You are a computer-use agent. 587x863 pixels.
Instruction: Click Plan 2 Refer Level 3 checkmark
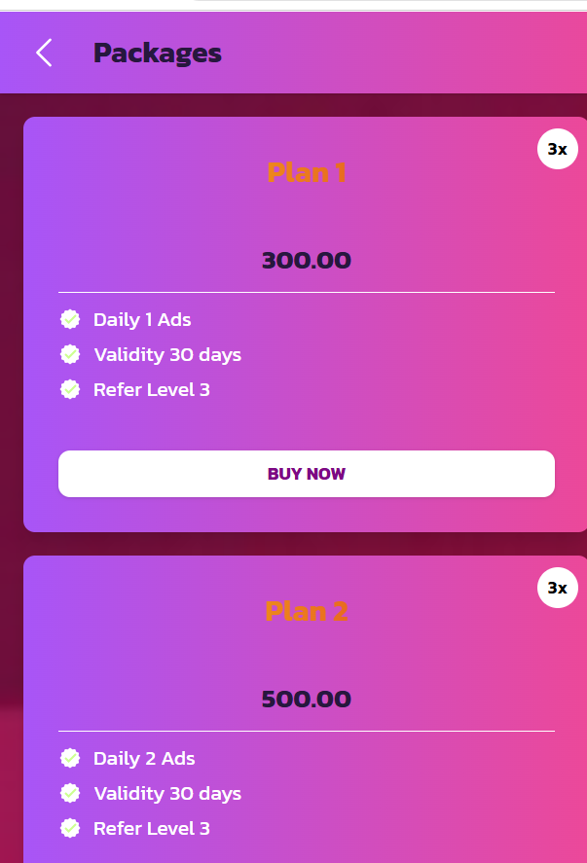[70, 828]
